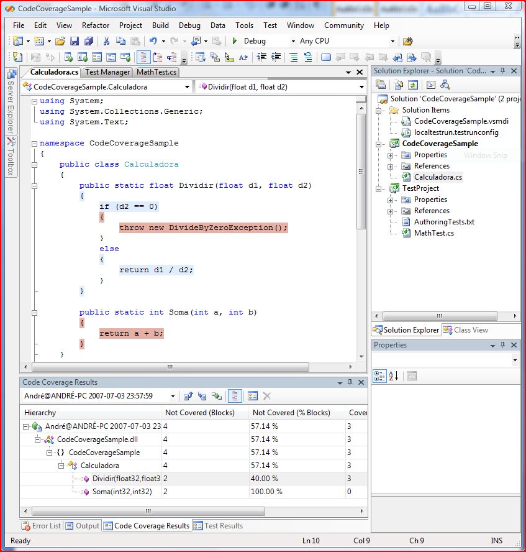Undo the last action with the Undo arrow
Screen dimensions: 526x552
[x=153, y=41]
